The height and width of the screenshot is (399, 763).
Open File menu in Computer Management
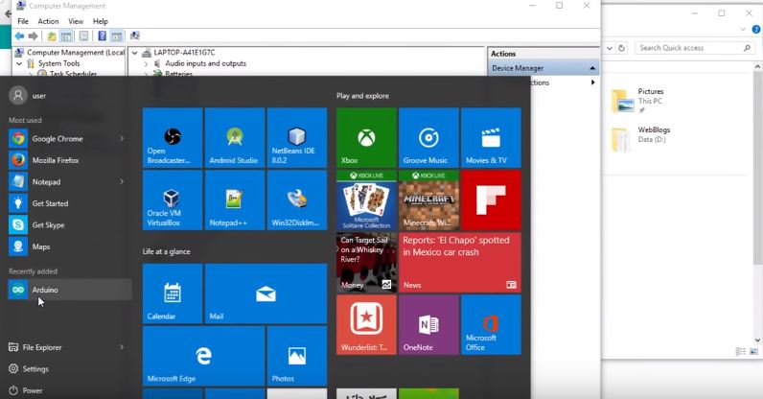(x=23, y=21)
